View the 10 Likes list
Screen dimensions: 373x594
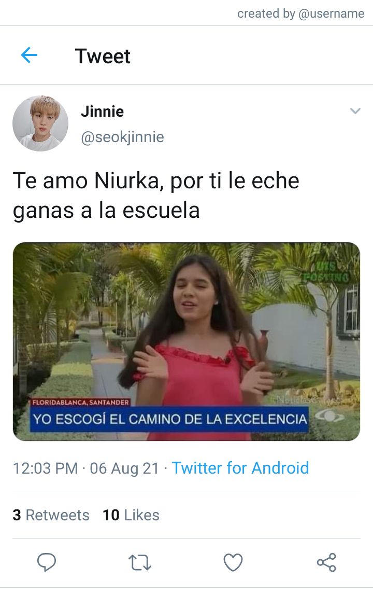coord(131,515)
